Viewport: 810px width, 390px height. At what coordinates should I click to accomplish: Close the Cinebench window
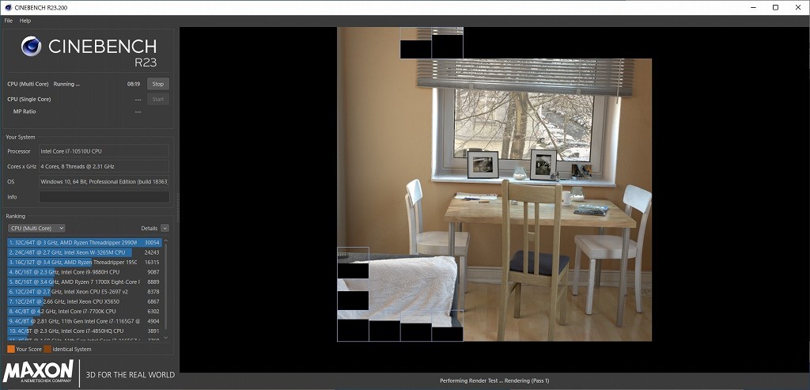[x=799, y=7]
